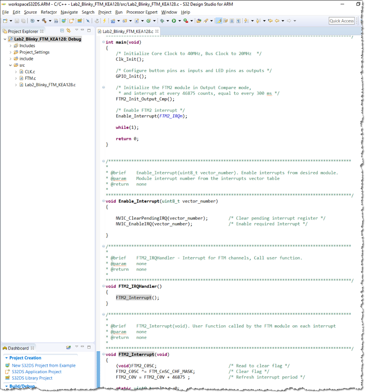Click the Last Edit Location icon

(270, 21)
